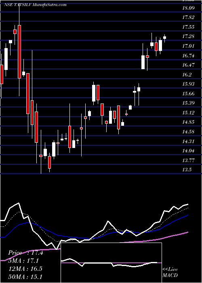Pick the 14.04 price level label
The image size is (202, 283).
point(188,151)
